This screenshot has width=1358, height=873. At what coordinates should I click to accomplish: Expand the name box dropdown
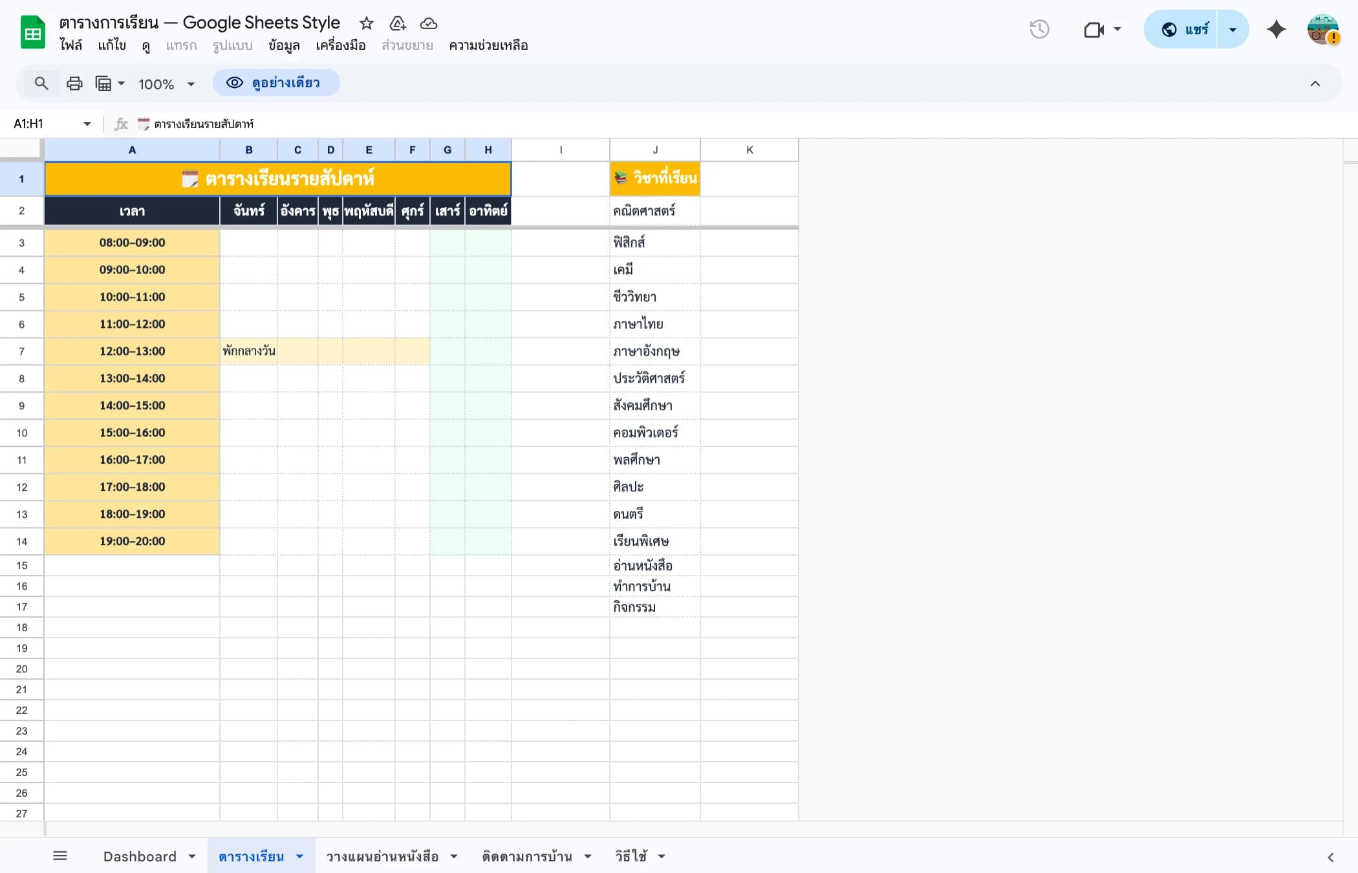tap(86, 124)
